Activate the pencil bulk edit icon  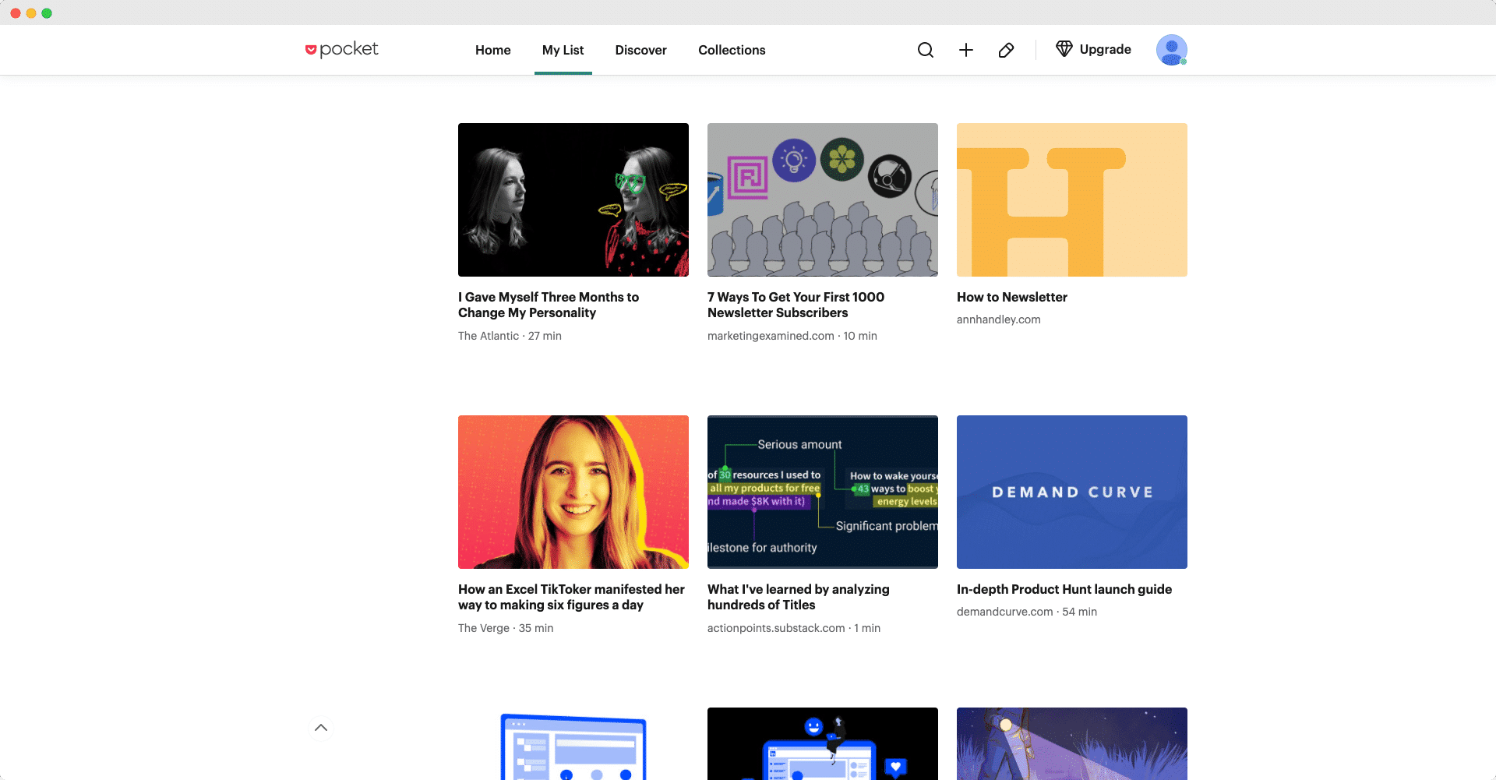[1006, 50]
